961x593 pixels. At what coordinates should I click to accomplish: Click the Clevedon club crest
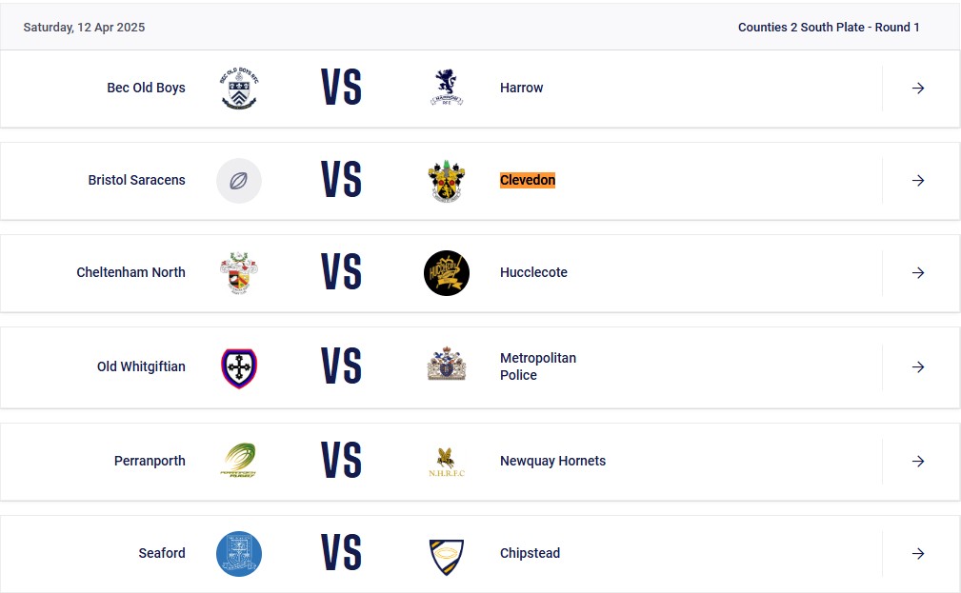446,181
